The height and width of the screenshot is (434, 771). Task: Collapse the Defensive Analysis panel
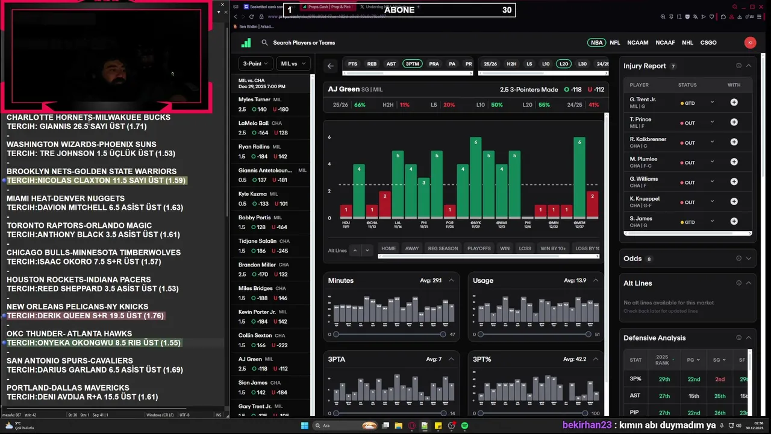(x=749, y=338)
